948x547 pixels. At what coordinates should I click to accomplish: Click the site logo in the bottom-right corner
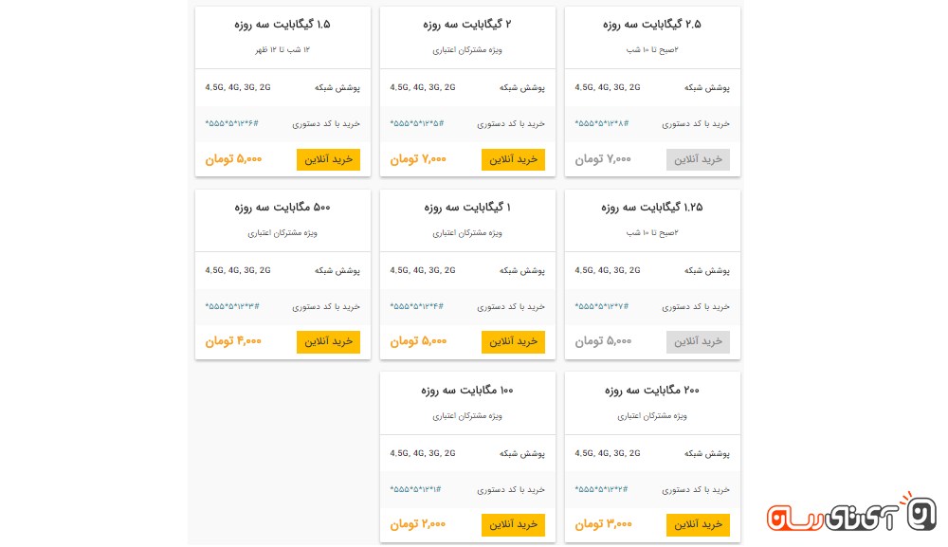point(850,515)
